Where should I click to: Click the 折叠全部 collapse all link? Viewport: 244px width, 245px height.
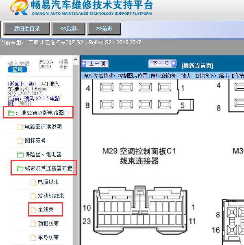[63, 64]
